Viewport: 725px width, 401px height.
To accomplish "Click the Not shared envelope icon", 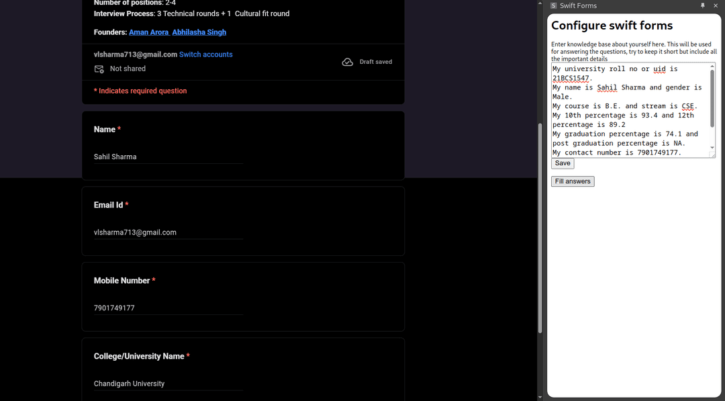I will pyautogui.click(x=99, y=69).
